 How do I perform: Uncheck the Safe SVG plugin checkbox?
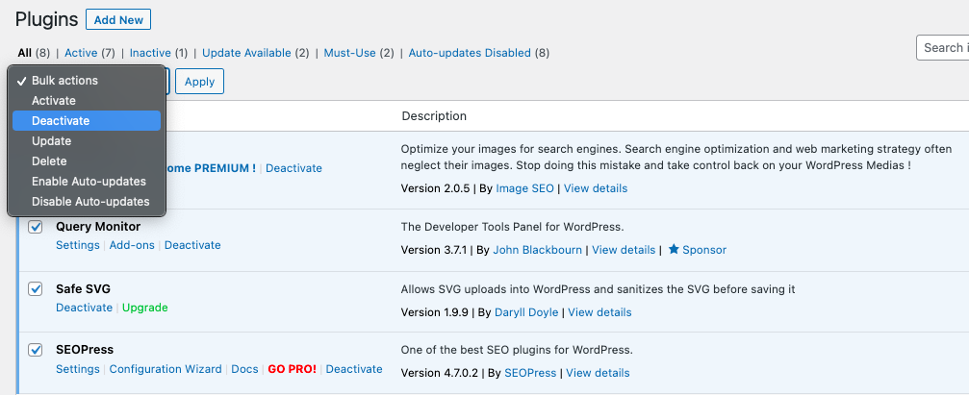pos(36,289)
